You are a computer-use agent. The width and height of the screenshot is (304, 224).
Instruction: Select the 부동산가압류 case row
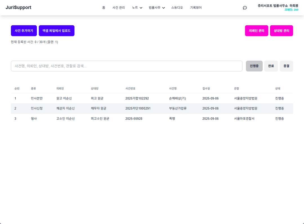tap(178, 108)
